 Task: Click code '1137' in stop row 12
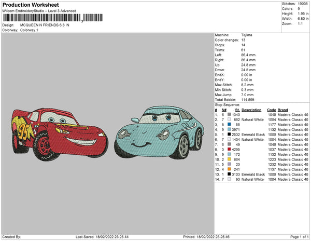pyautogui.click(x=272, y=169)
